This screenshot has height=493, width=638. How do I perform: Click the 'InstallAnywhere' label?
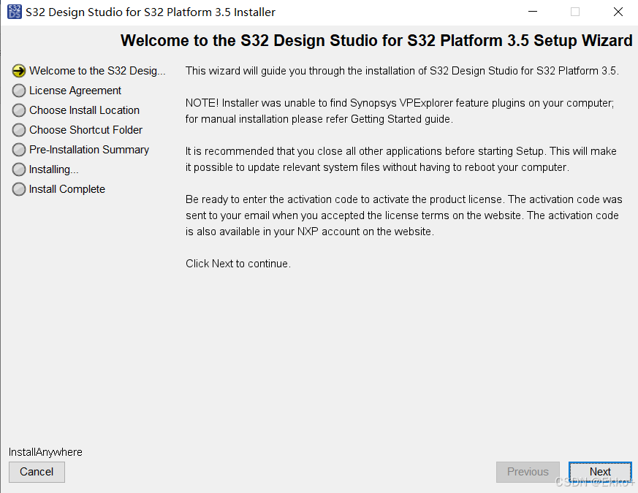(x=45, y=452)
